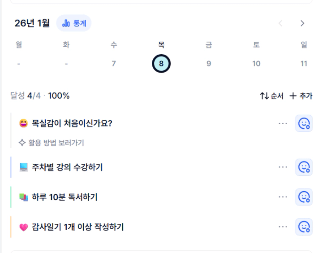
Task: Open more options for 하루 10분 독서하기
Action: (x=283, y=197)
